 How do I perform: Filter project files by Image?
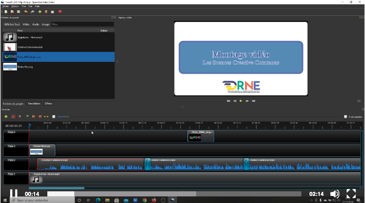coord(46,24)
